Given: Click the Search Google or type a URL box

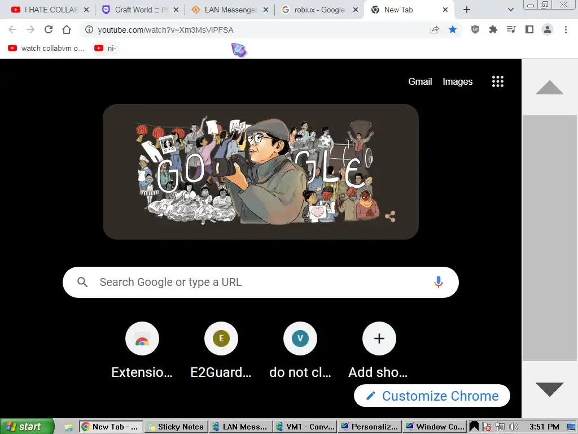Looking at the screenshot, I should [x=261, y=283].
